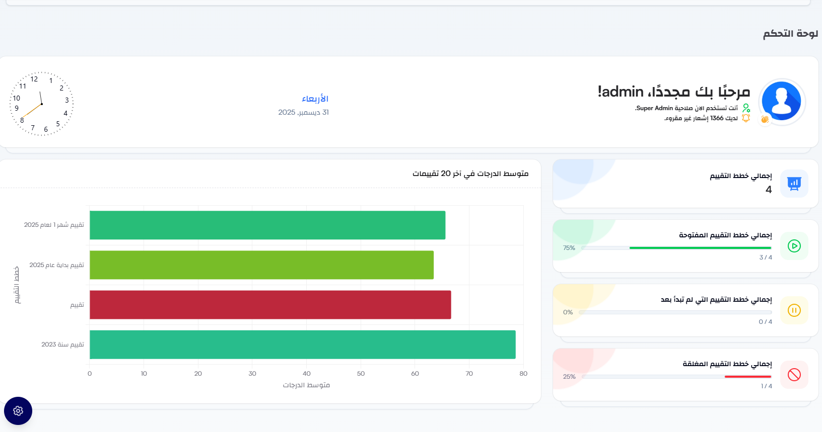
Task: Click the light green تقييم بداية عام 2025 bar
Action: [x=261, y=265]
